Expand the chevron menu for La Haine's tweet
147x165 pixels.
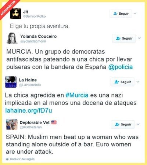coord(138,82)
